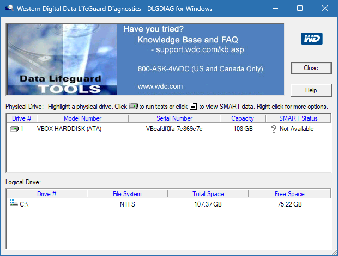
Task: Click the Not Available SMART status text
Action: point(297,129)
